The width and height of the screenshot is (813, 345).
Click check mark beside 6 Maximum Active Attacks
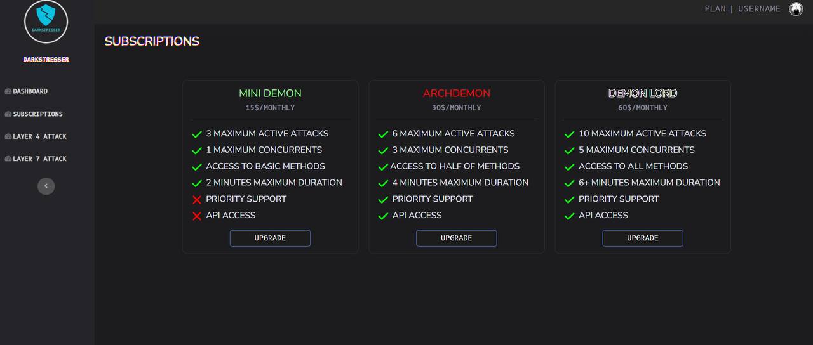(383, 134)
